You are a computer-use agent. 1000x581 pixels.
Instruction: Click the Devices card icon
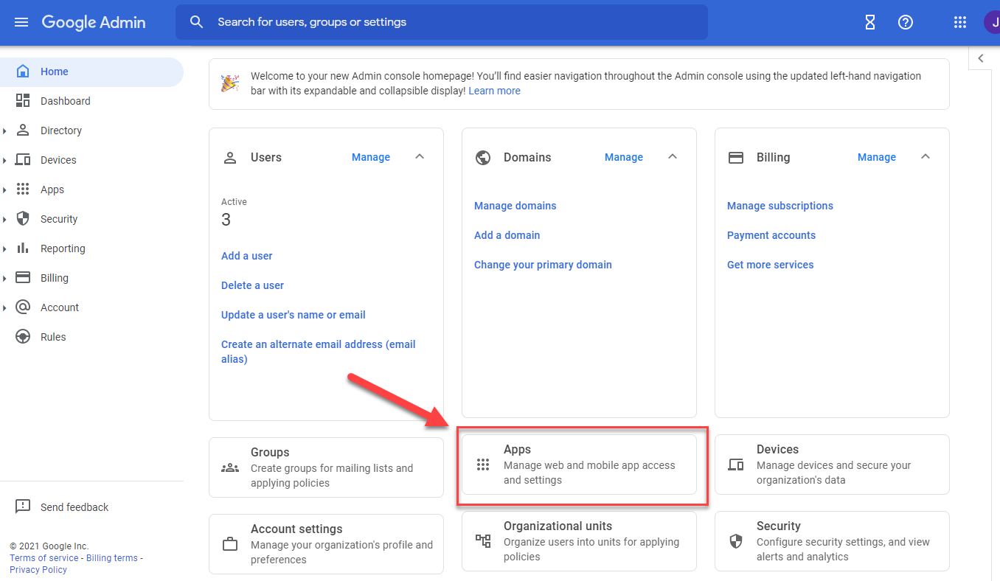click(736, 465)
